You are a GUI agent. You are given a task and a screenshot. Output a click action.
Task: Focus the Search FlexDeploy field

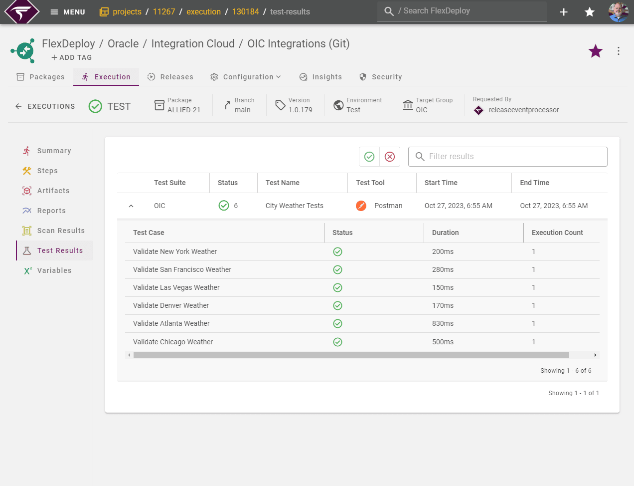coord(462,11)
